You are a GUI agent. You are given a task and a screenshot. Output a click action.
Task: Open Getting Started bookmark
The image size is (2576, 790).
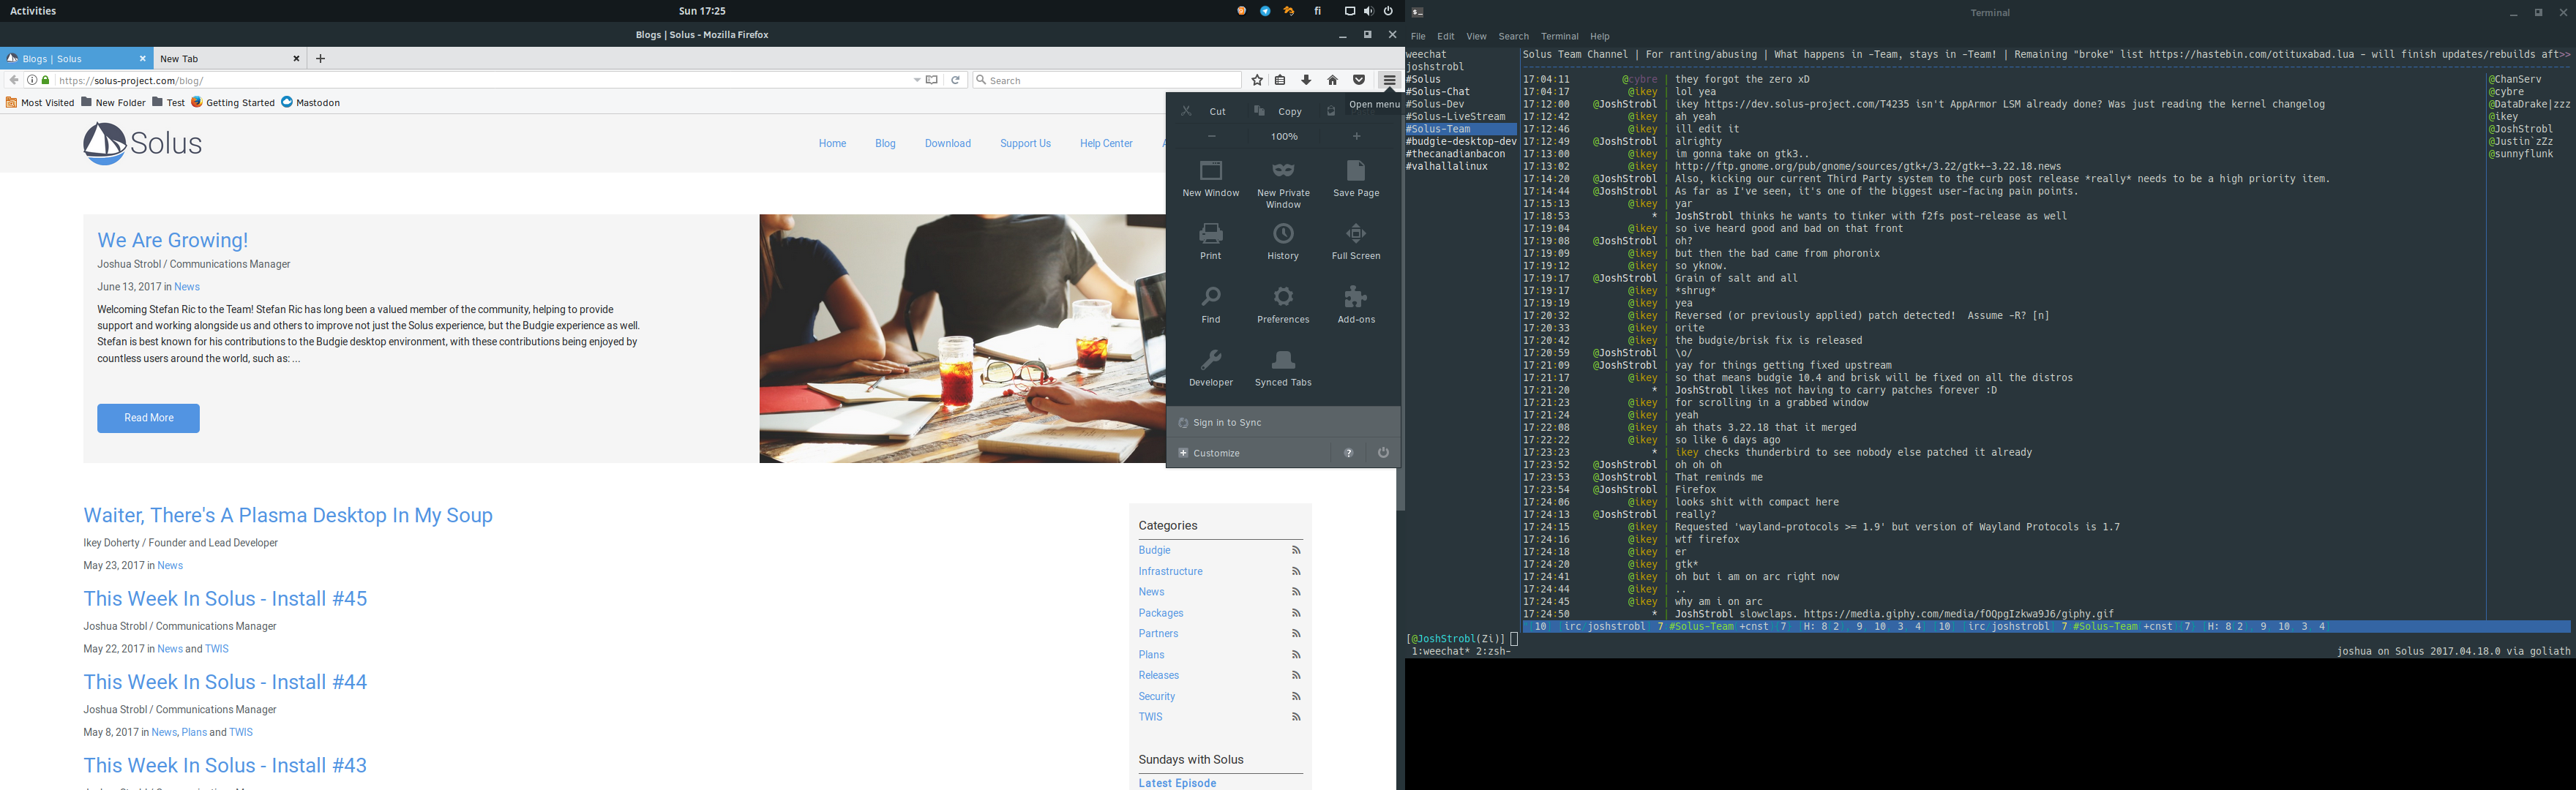233,102
